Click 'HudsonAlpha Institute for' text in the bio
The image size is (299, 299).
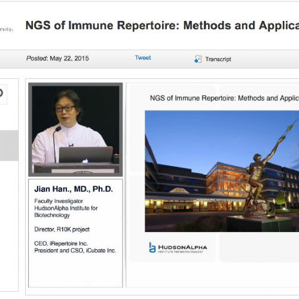(66, 208)
